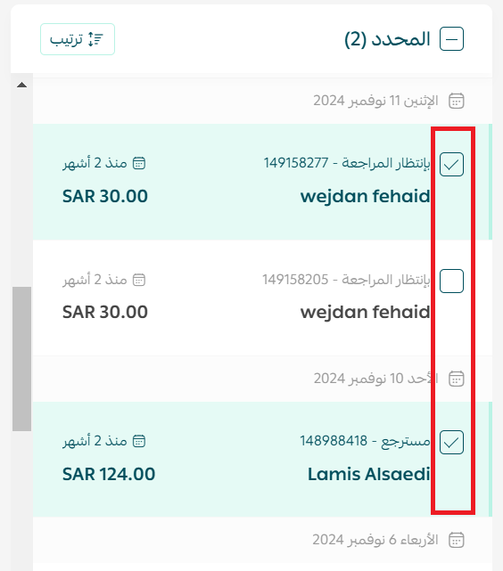Uncheck the checkbox for Lamis Alsaedi order
Screen dimensions: 503x571
pos(451,443)
